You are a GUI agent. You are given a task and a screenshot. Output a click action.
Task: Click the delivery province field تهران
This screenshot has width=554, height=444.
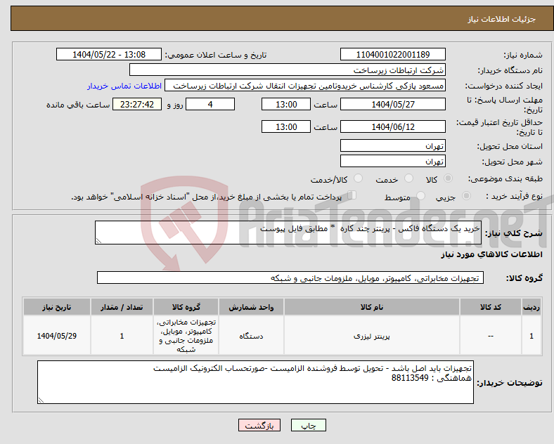pos(392,145)
